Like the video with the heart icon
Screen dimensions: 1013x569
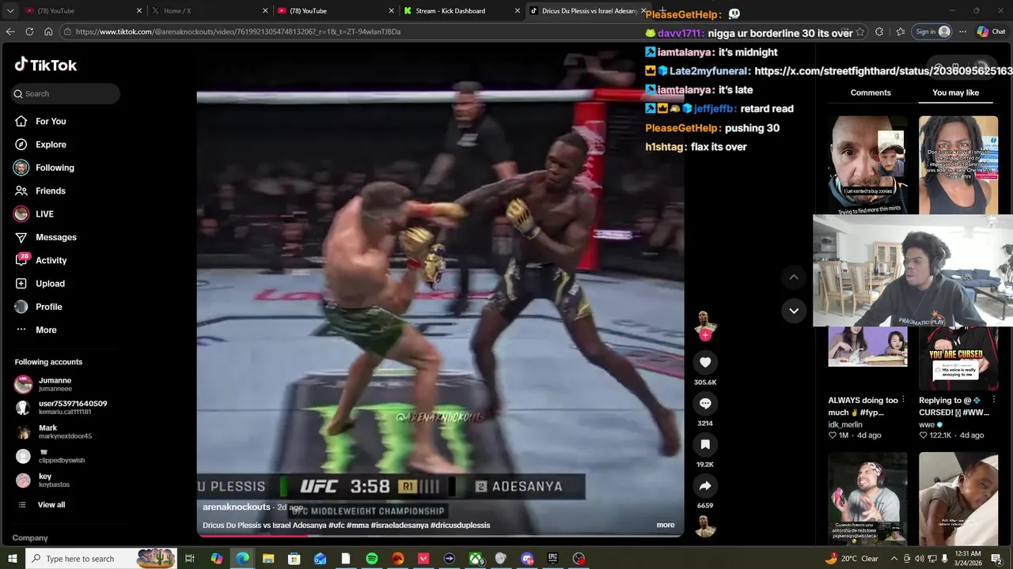click(705, 362)
